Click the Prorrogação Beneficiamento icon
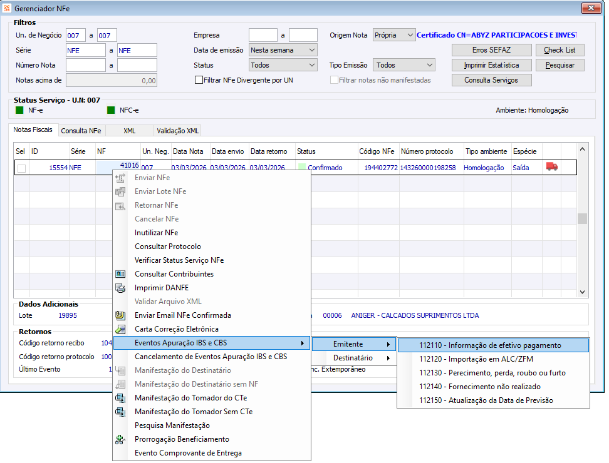The image size is (609, 463). coord(121,439)
